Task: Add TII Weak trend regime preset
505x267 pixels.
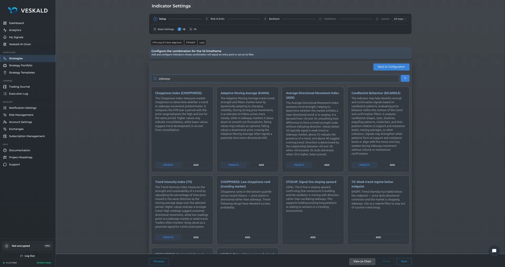Action: click(x=378, y=237)
